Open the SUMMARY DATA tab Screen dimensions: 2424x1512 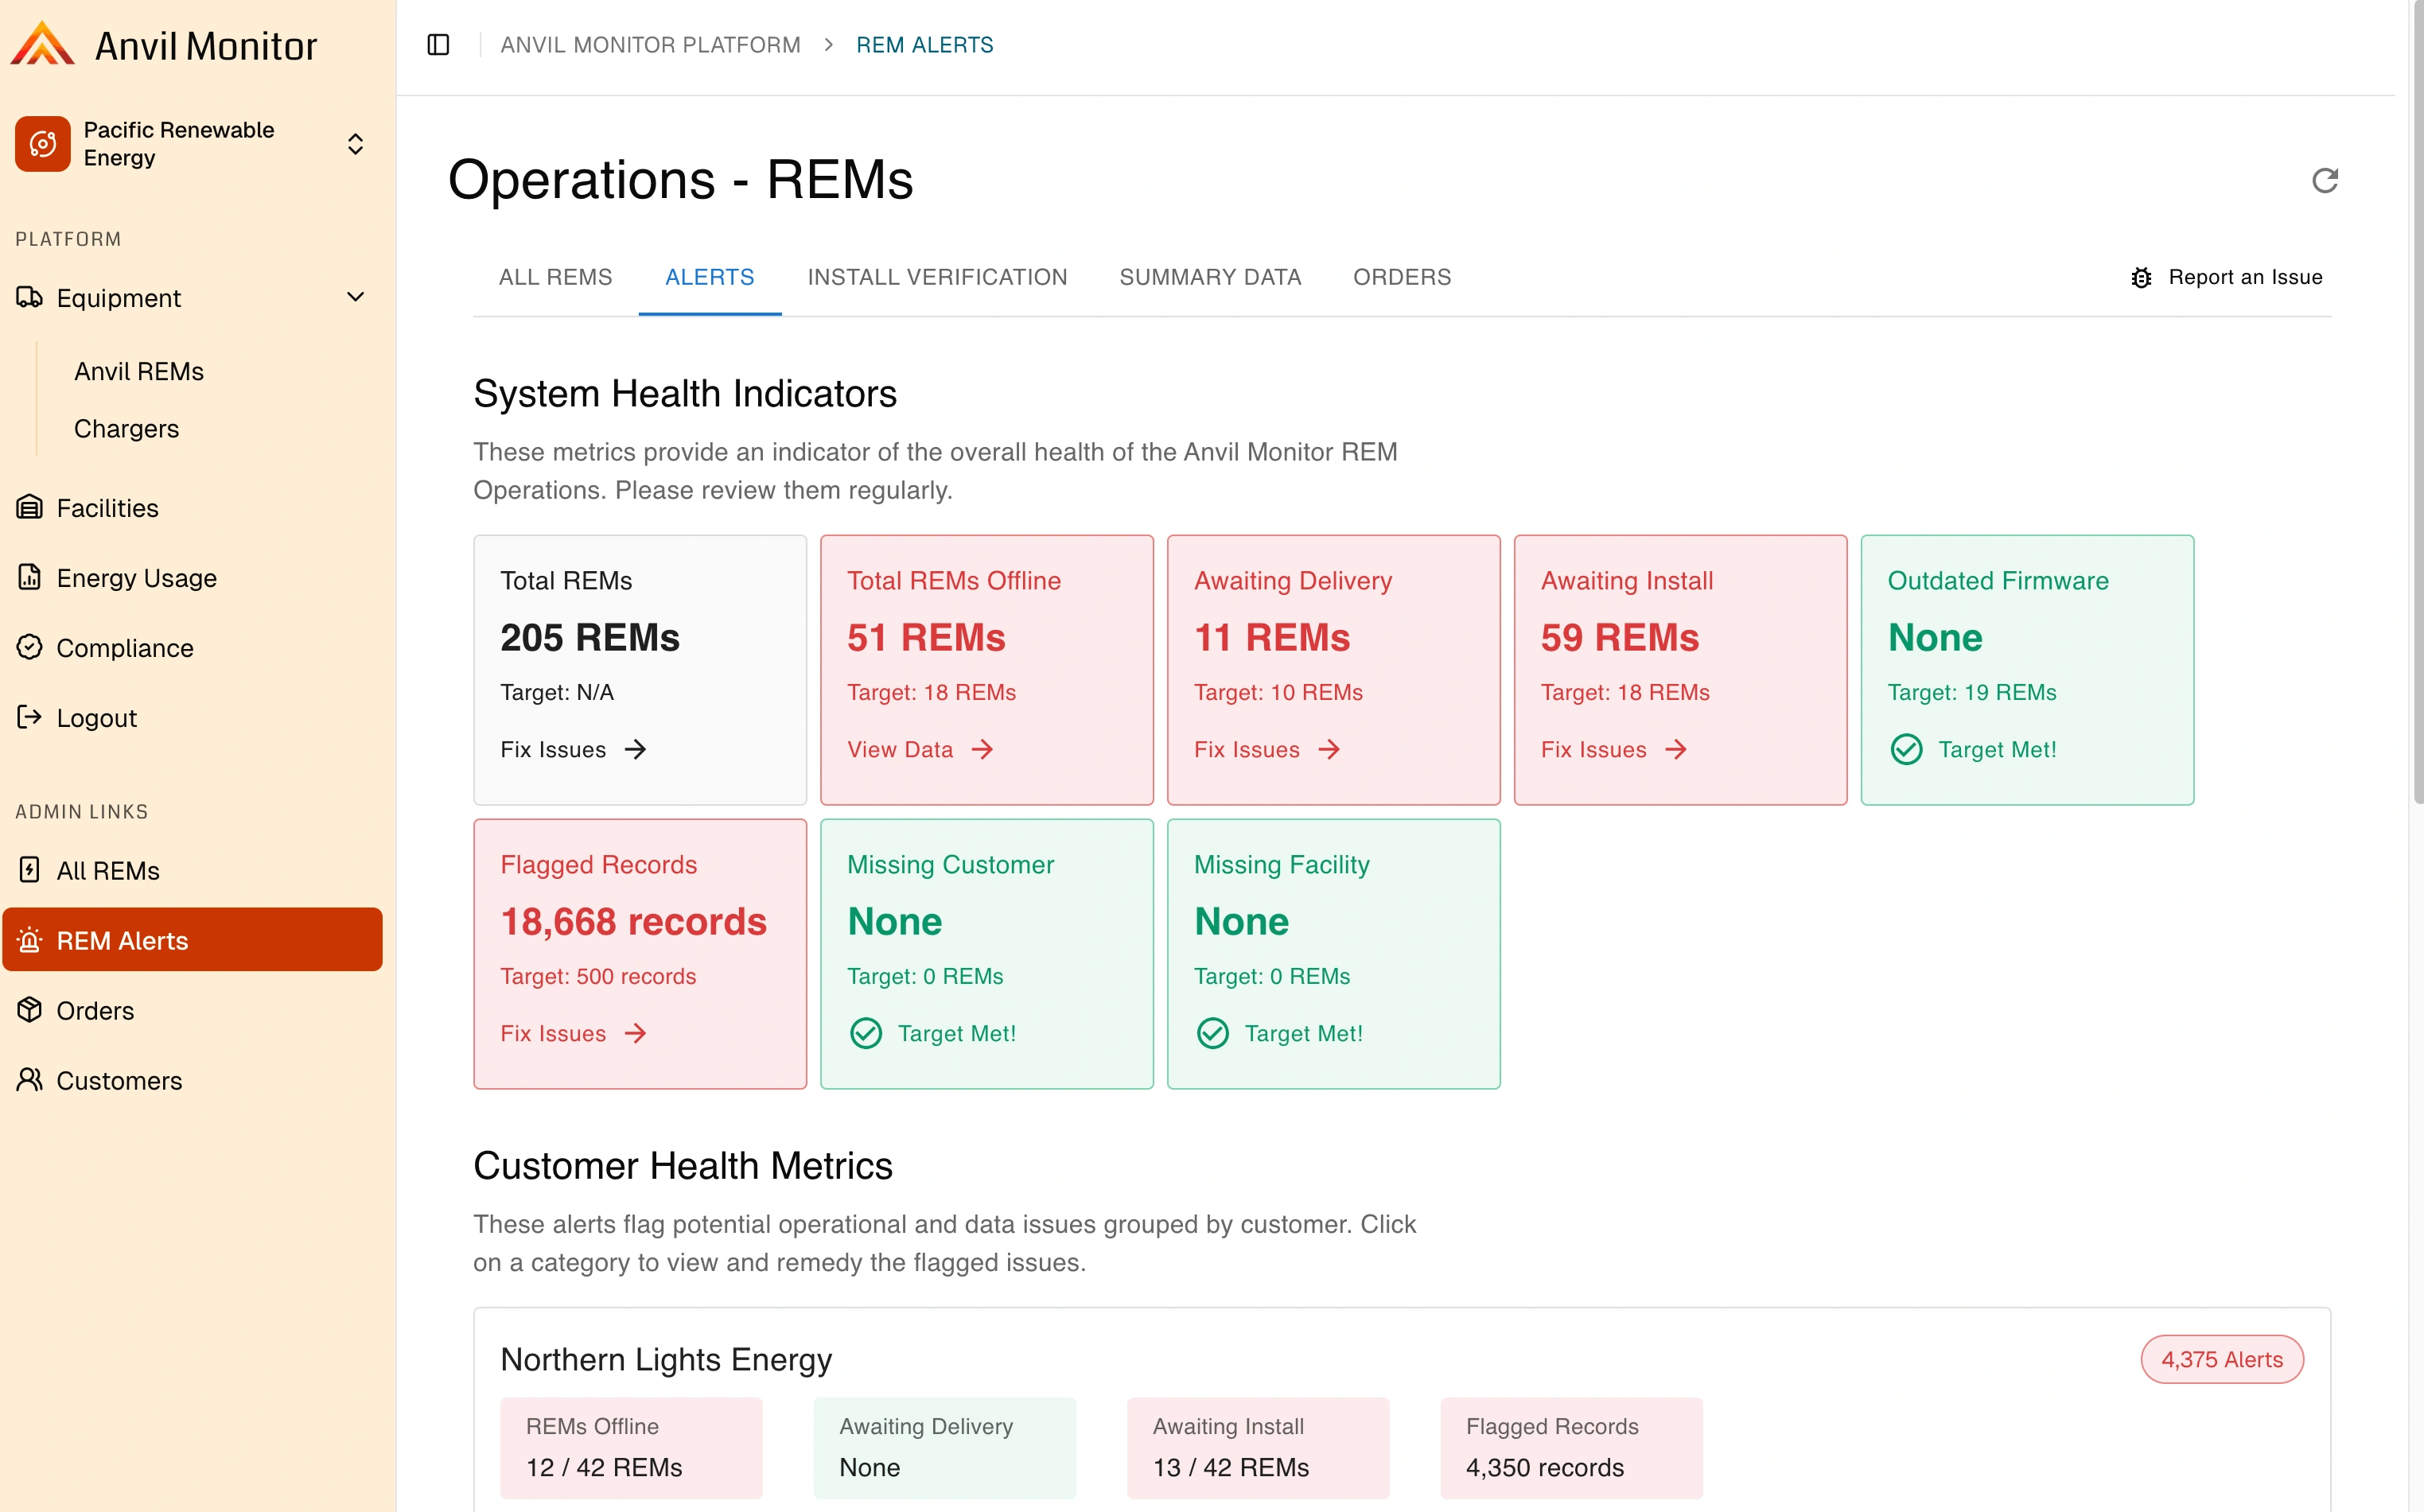(x=1210, y=277)
